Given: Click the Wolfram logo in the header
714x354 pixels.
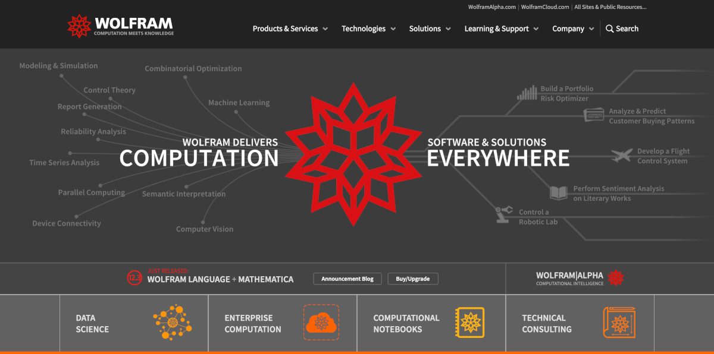Looking at the screenshot, I should point(120,26).
